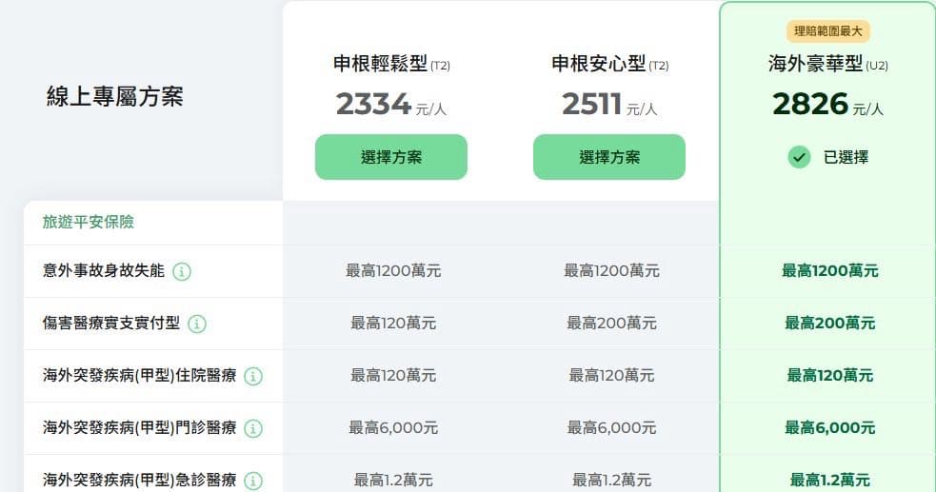Click the 線上專屬方案 heading
The height and width of the screenshot is (492, 936).
coord(114,97)
